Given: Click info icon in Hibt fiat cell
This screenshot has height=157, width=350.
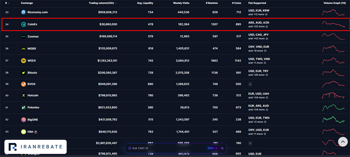Looking at the screenshot, I should click(x=265, y=134).
